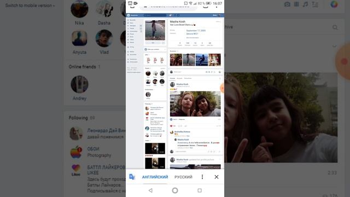
Task: Open Vlad friend avatar in Friends block
Action: pos(155,82)
